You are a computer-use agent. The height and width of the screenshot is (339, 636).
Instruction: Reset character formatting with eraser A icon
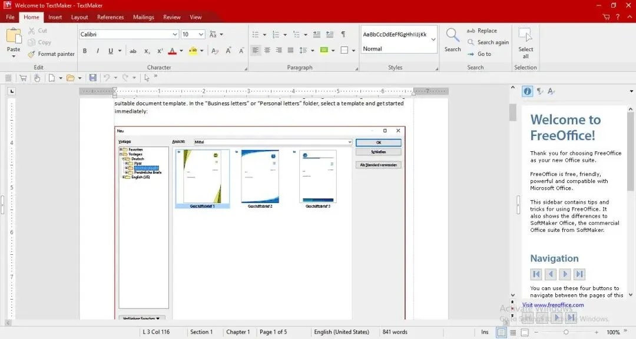pyautogui.click(x=215, y=51)
